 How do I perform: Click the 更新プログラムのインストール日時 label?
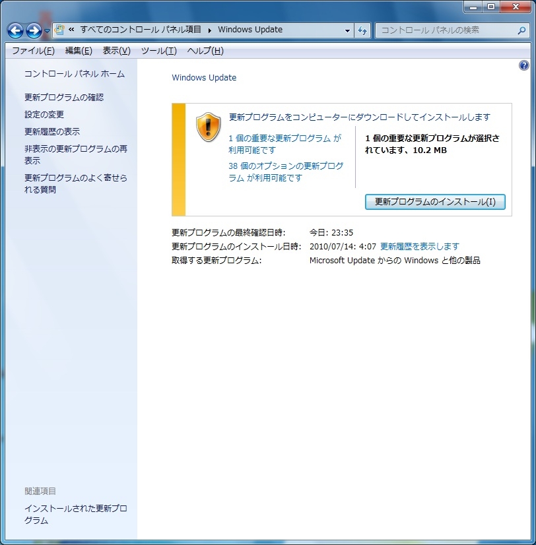point(236,246)
